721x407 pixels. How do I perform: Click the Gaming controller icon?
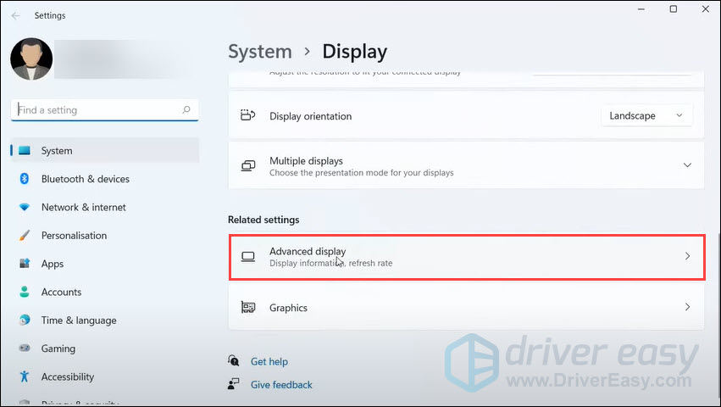click(25, 348)
